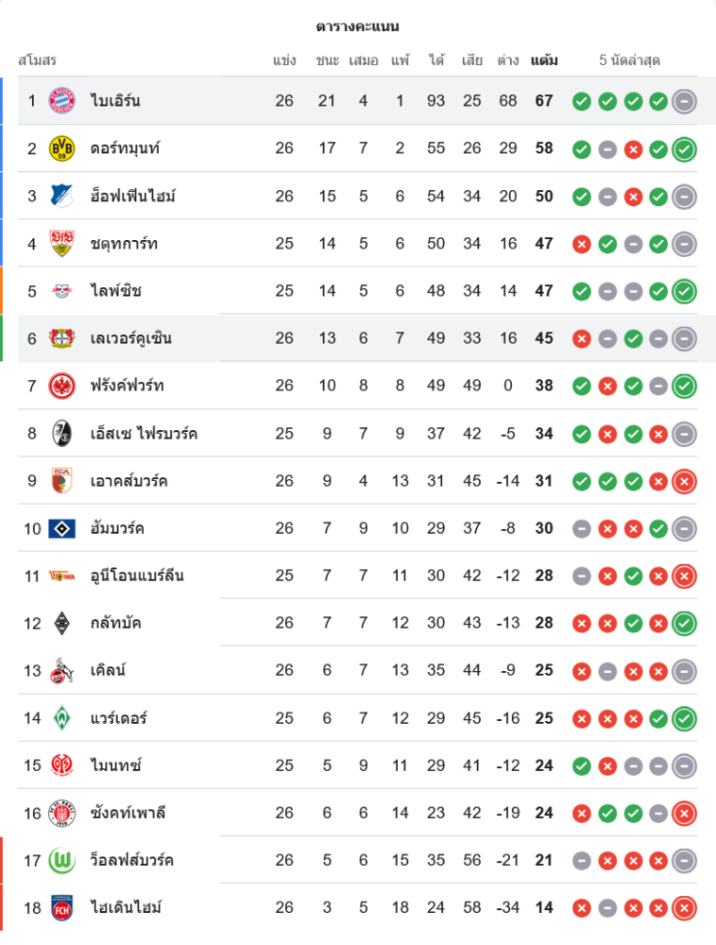This screenshot has width=716, height=945.
Task: Click Heidenheim's 14 points value
Action: 544,907
